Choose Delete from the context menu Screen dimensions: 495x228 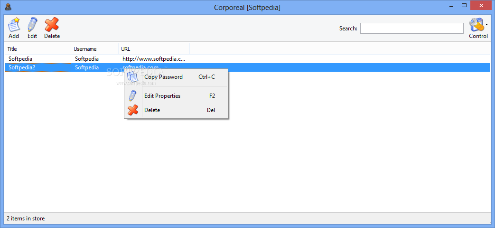coord(176,110)
